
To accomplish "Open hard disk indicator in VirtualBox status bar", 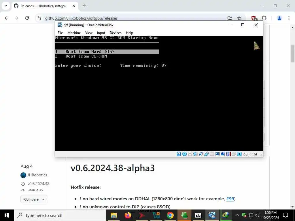I will [179, 154].
